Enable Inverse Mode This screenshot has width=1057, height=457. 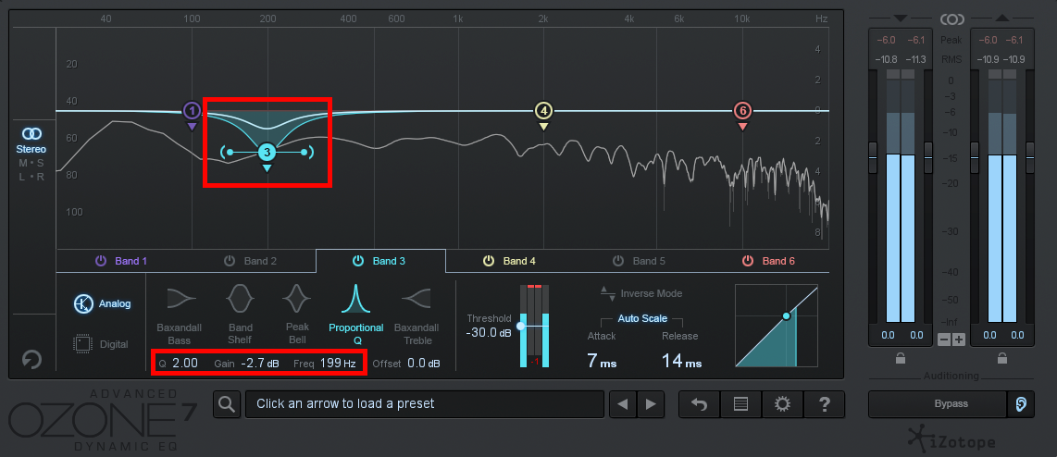click(x=641, y=293)
